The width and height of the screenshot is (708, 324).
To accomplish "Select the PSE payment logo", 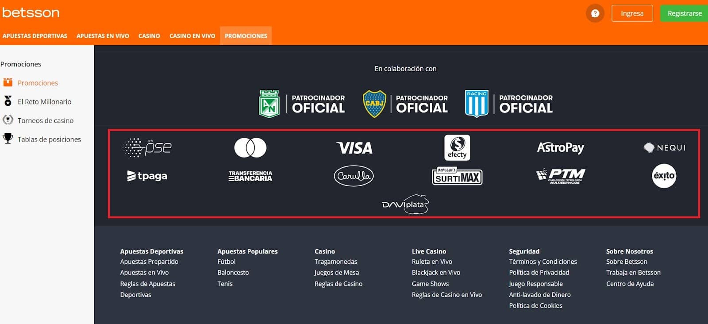I will click(147, 147).
